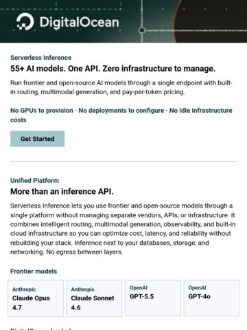The width and height of the screenshot is (247, 330).
Task: Click the paragraph starting 'Run frontier and open-source'
Action: tap(121, 87)
